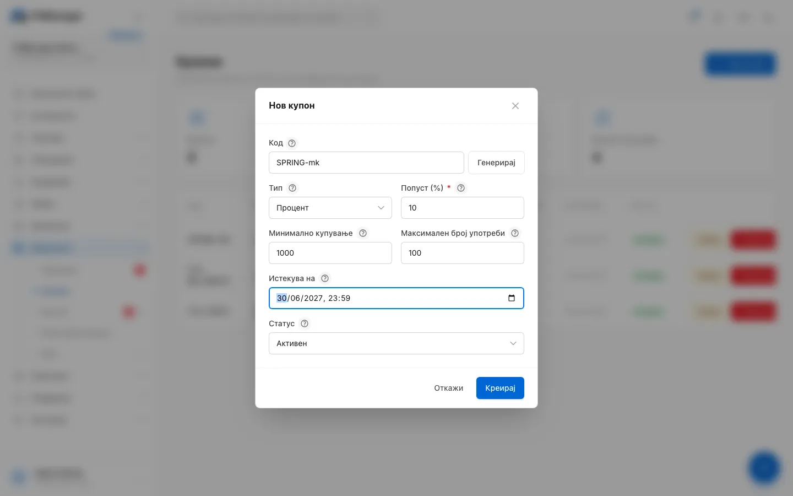The height and width of the screenshot is (496, 793).
Task: Show help tooltip for Тип
Action: [x=292, y=188]
